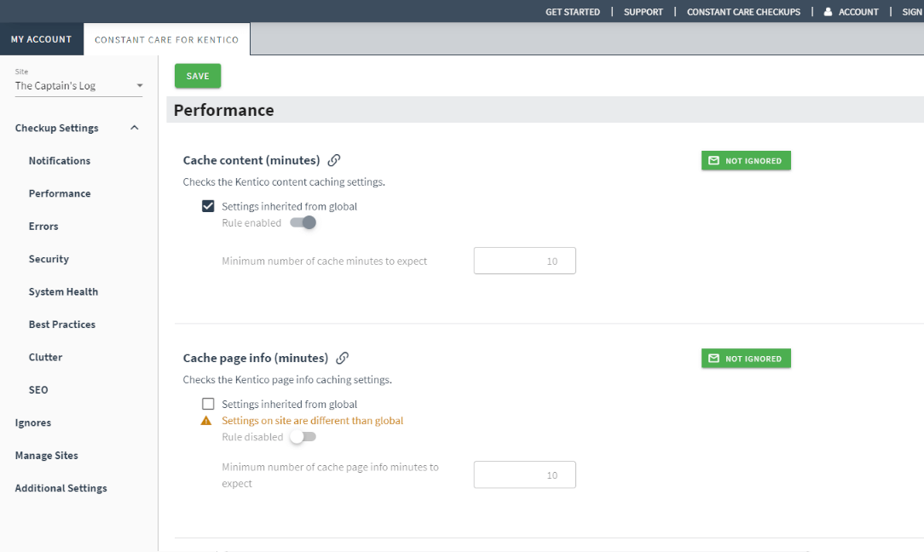Click the minimum cache minutes input field

524,261
